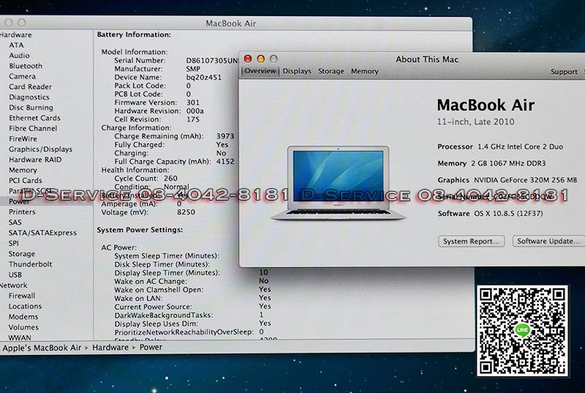Select Locations under Network

[x=25, y=306]
